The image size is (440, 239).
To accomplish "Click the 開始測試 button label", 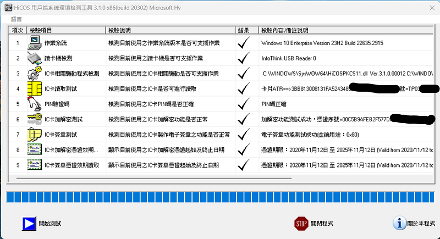I will pos(50,224).
